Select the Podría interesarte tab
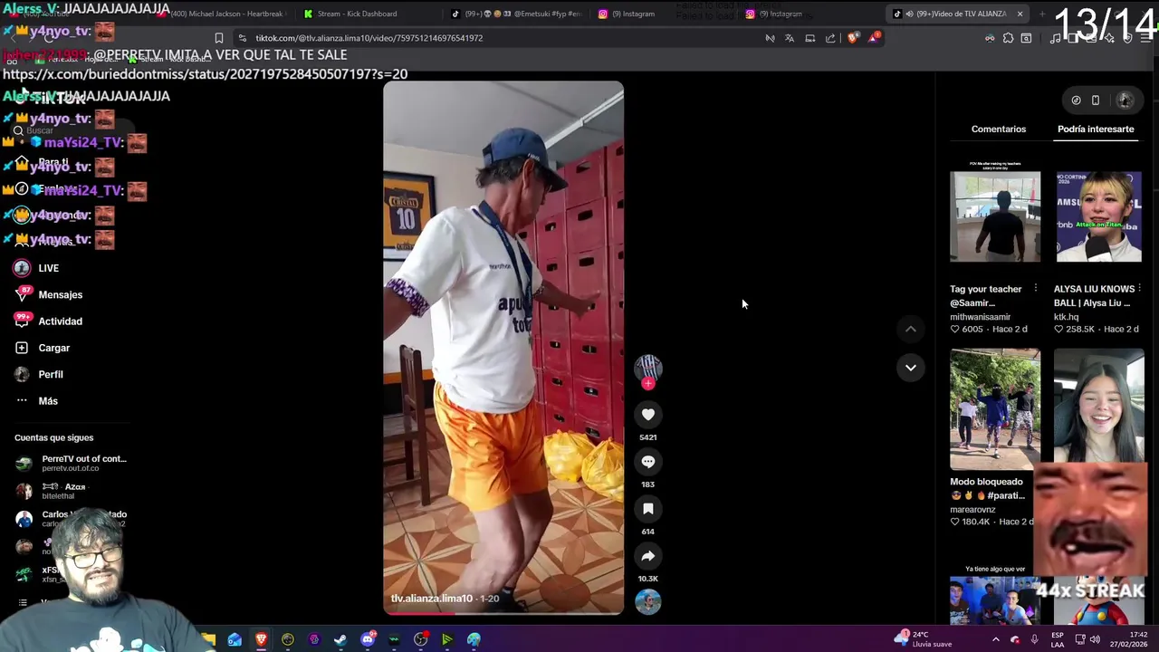This screenshot has height=652, width=1159. (1096, 129)
